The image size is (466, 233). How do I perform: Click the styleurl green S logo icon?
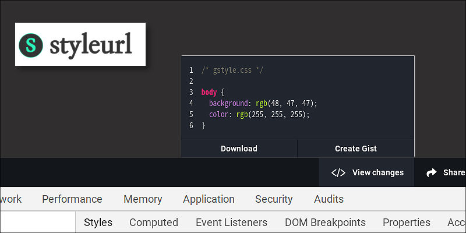point(31,45)
